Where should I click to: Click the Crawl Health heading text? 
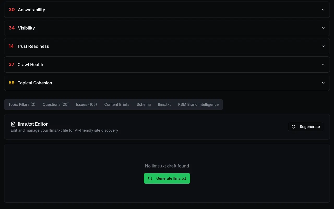point(30,65)
